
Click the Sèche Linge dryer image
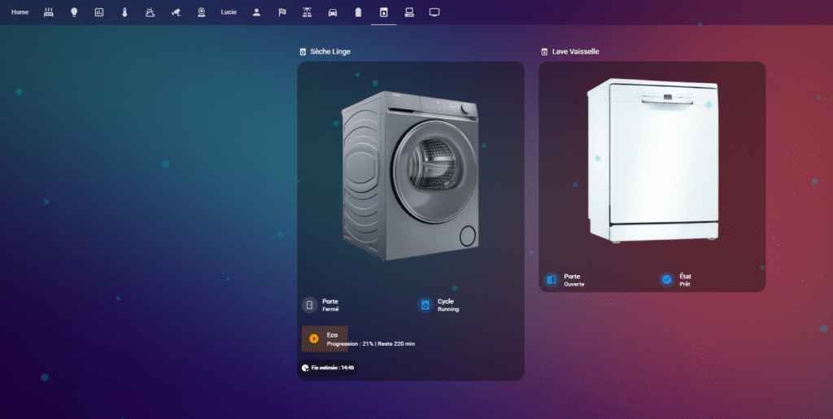(410, 175)
